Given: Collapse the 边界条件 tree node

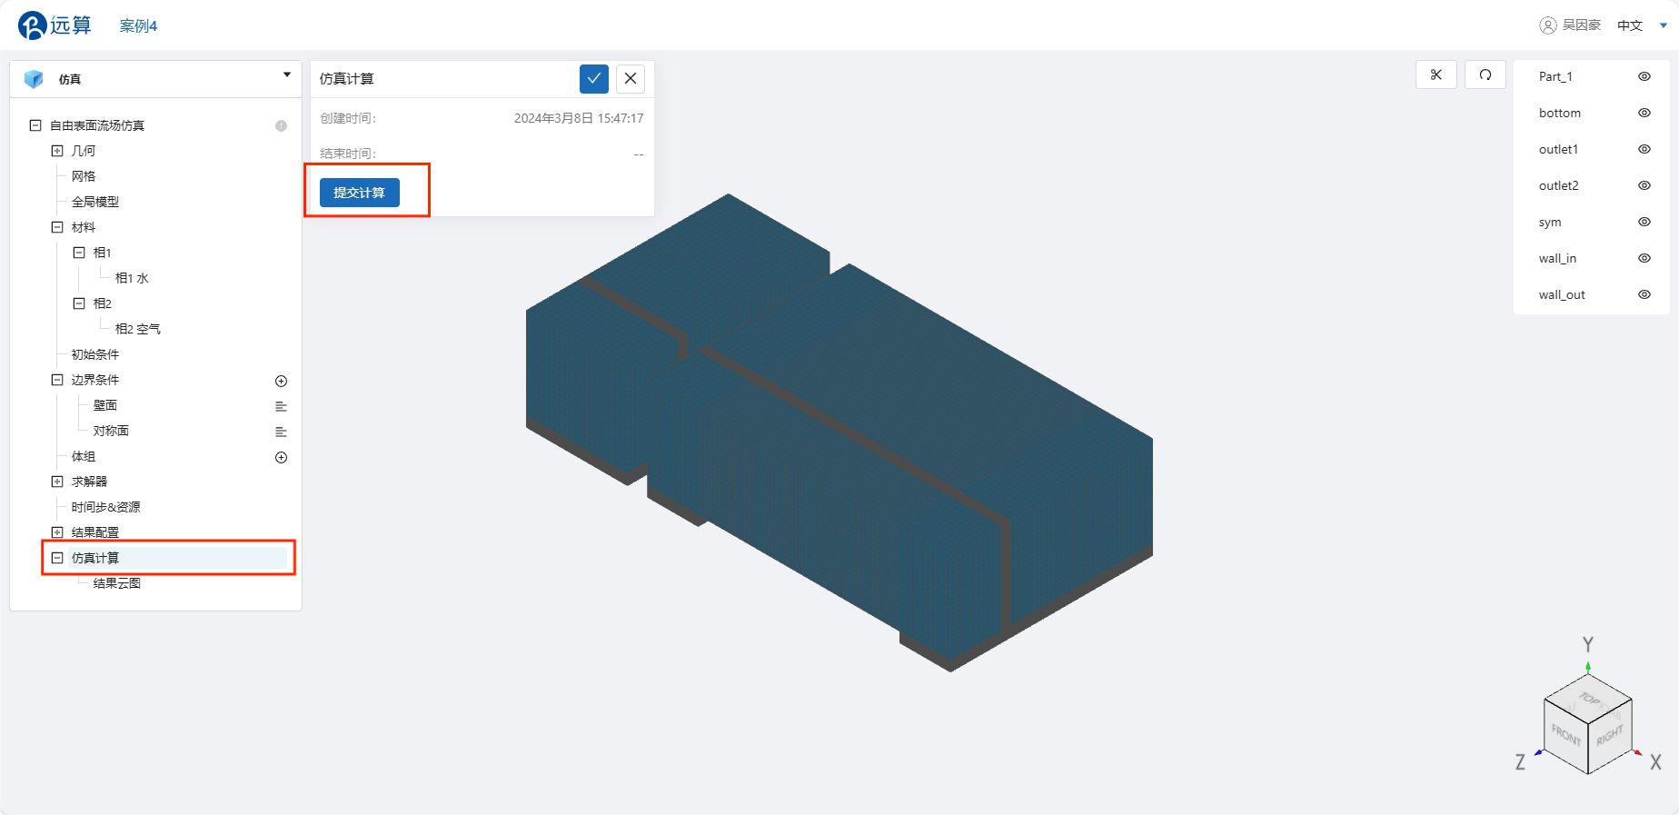Looking at the screenshot, I should click(57, 380).
